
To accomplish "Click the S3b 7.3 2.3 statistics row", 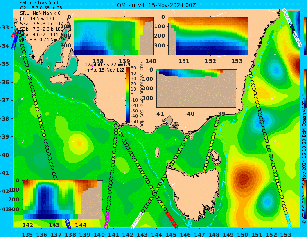I will [42, 29].
